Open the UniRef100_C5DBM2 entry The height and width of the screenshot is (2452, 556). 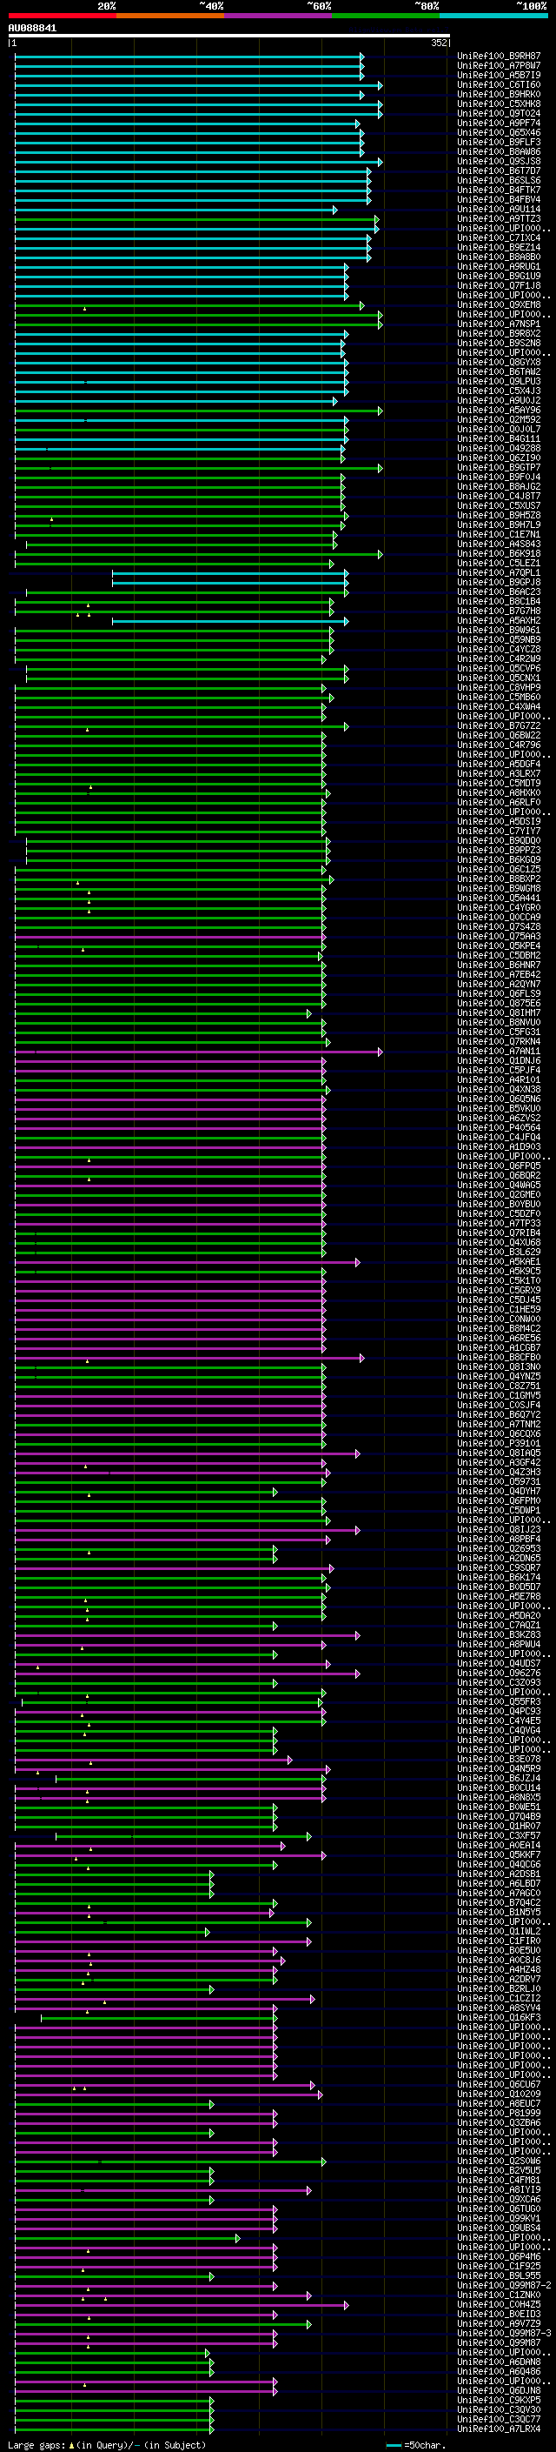[499, 956]
